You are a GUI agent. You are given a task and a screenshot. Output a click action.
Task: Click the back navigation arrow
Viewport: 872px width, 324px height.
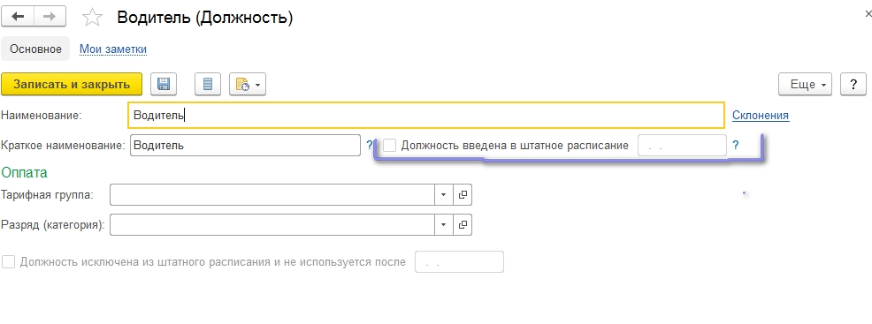[x=18, y=17]
